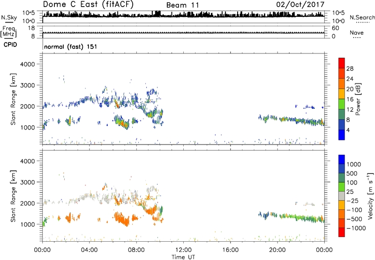Click the red top of the power colorbar
375x260 pixels.
pos(342,63)
